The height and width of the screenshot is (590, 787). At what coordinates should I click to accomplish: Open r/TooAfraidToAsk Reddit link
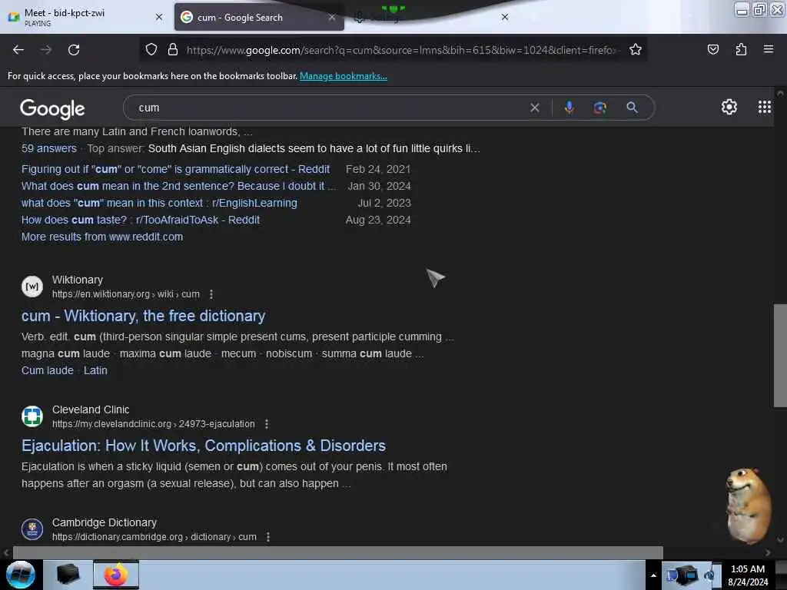click(x=141, y=220)
